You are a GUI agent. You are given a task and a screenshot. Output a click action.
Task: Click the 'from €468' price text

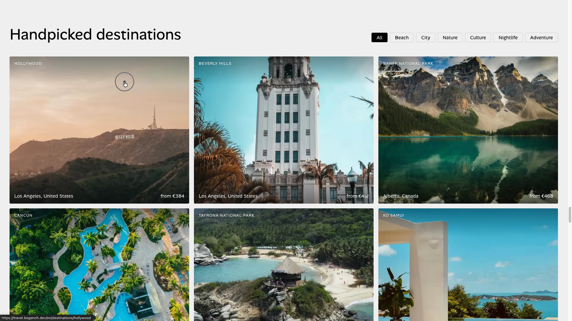coord(541,196)
